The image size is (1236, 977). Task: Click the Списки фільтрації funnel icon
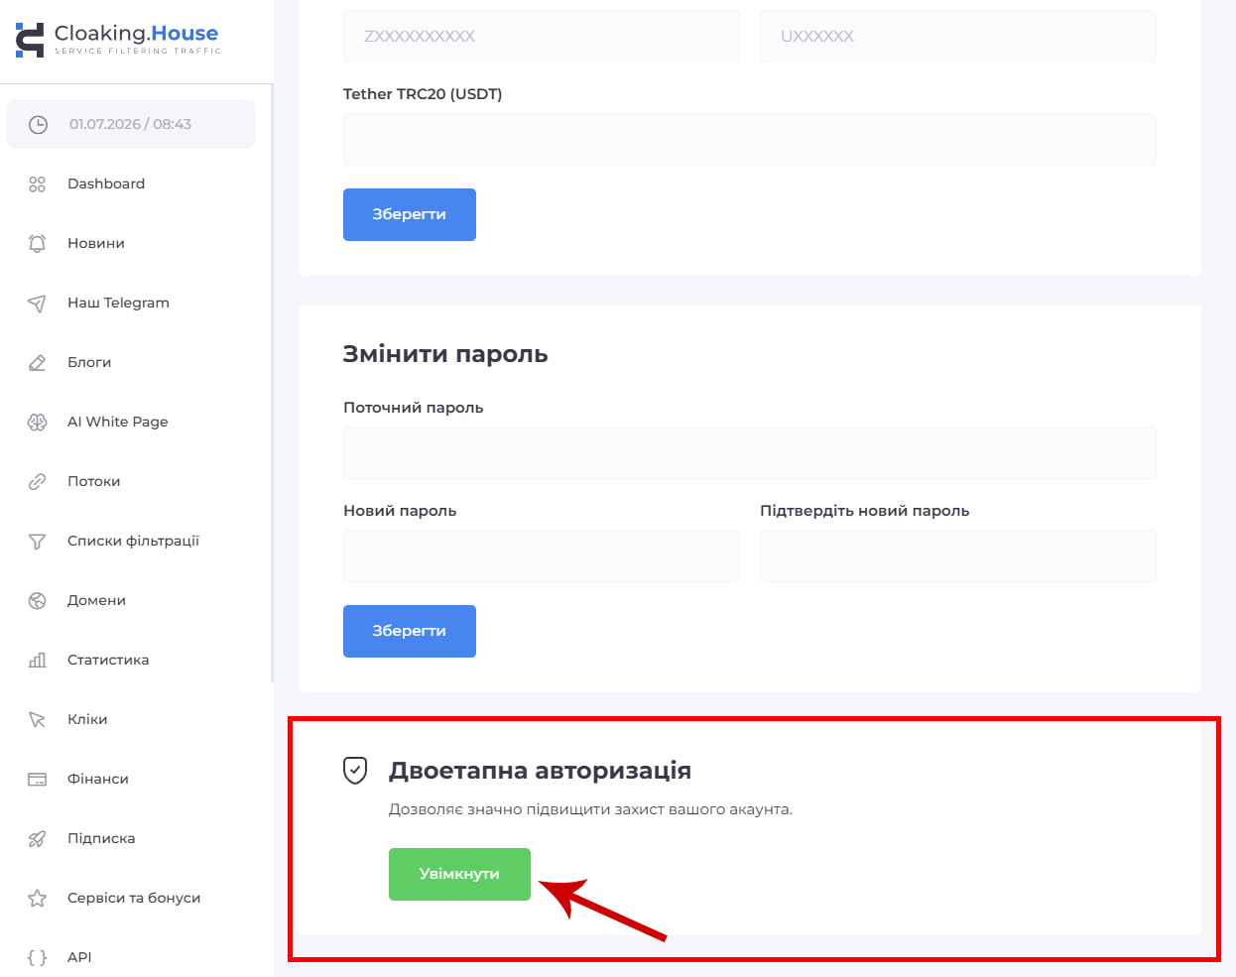point(38,541)
